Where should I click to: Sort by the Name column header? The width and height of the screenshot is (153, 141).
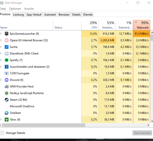(26, 25)
